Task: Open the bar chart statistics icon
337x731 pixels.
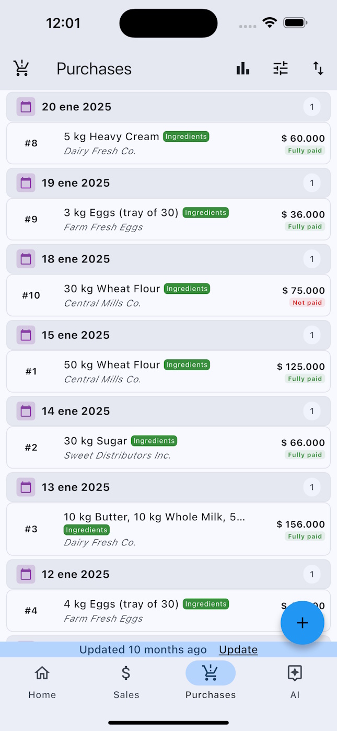Action: tap(243, 68)
